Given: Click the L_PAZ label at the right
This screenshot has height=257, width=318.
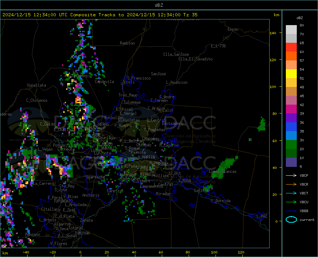Looking at the screenshot, I should pos(262,216).
